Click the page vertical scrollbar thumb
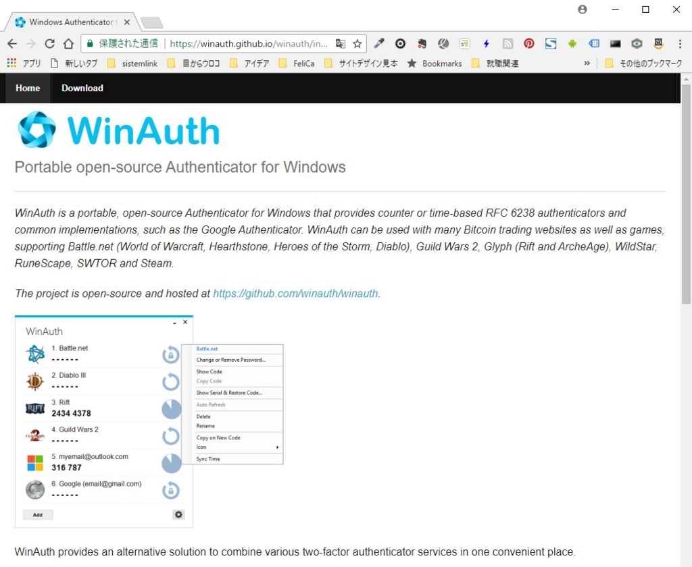692x567 pixels. (686, 194)
